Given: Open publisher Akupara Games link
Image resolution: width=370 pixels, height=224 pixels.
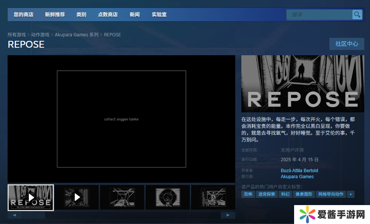Looking at the screenshot, I should [297, 177].
